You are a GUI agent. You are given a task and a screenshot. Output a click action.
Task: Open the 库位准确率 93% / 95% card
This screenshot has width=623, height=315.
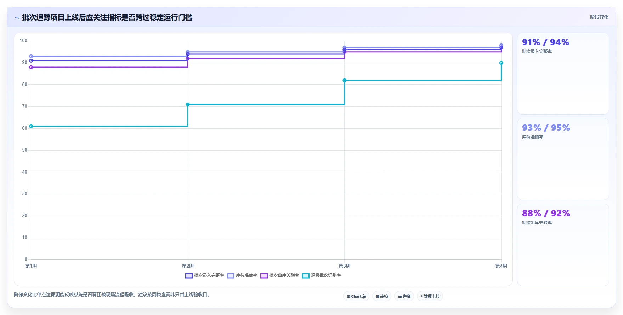[x=563, y=159]
